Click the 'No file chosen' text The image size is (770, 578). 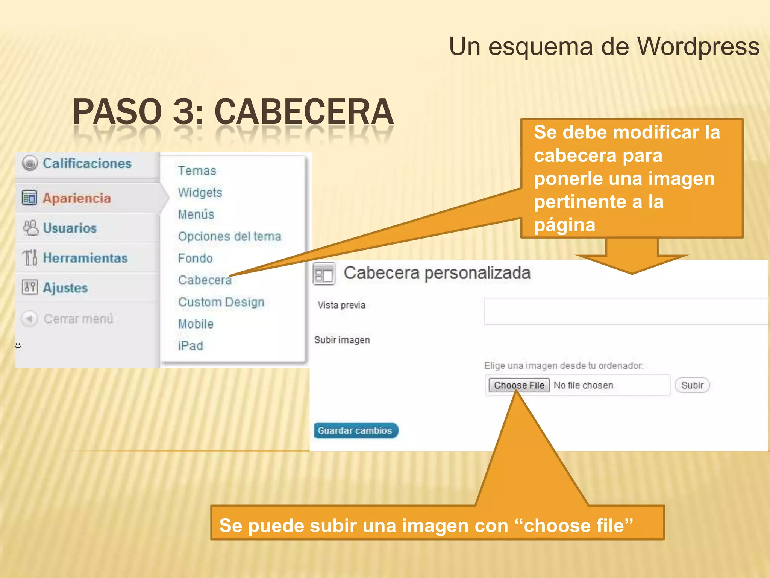pyautogui.click(x=583, y=385)
